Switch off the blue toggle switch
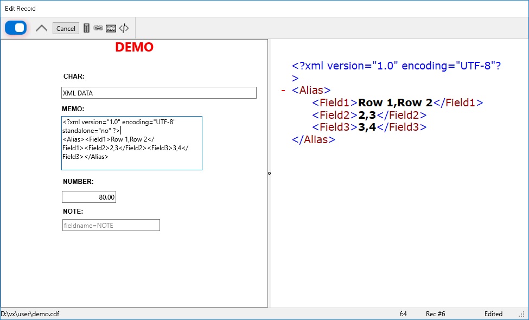Viewport: 529px width, 320px height. pos(15,27)
